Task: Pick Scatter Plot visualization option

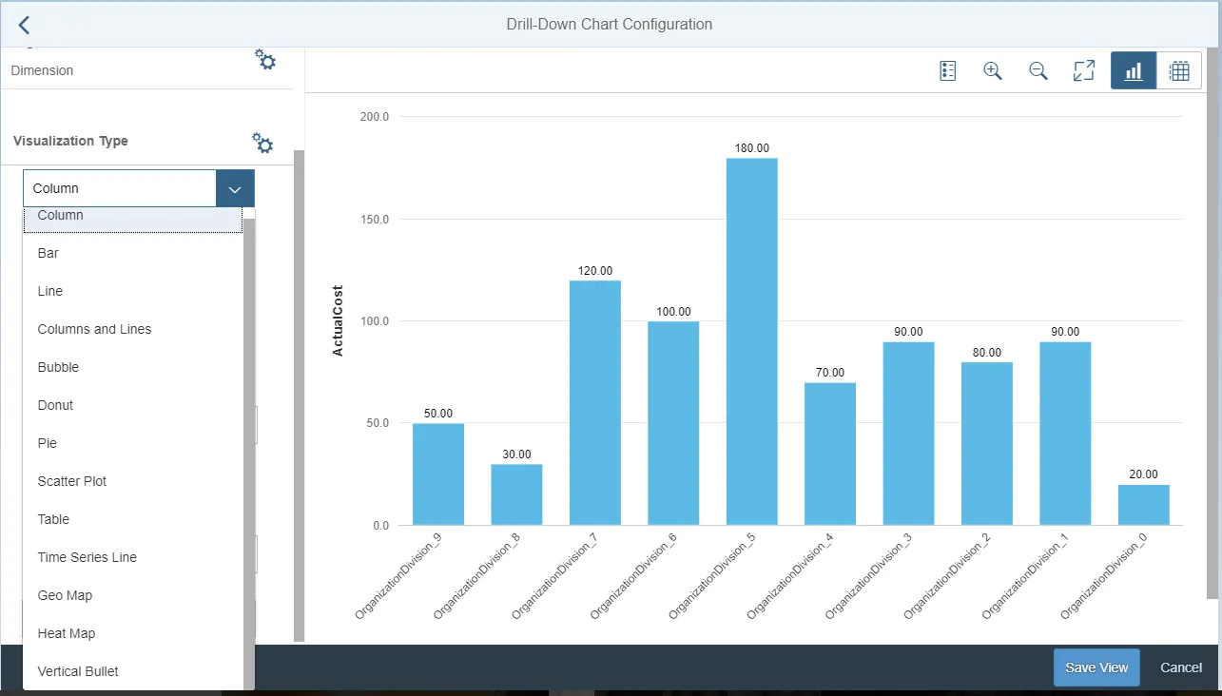Action: [x=71, y=480]
